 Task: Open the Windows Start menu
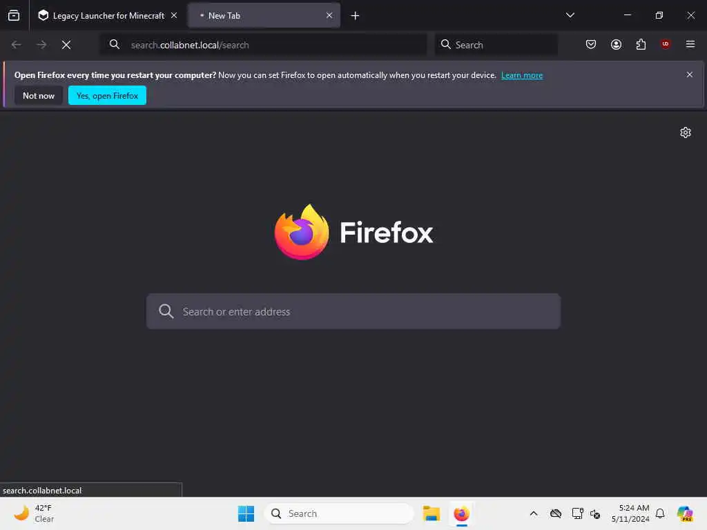246,513
